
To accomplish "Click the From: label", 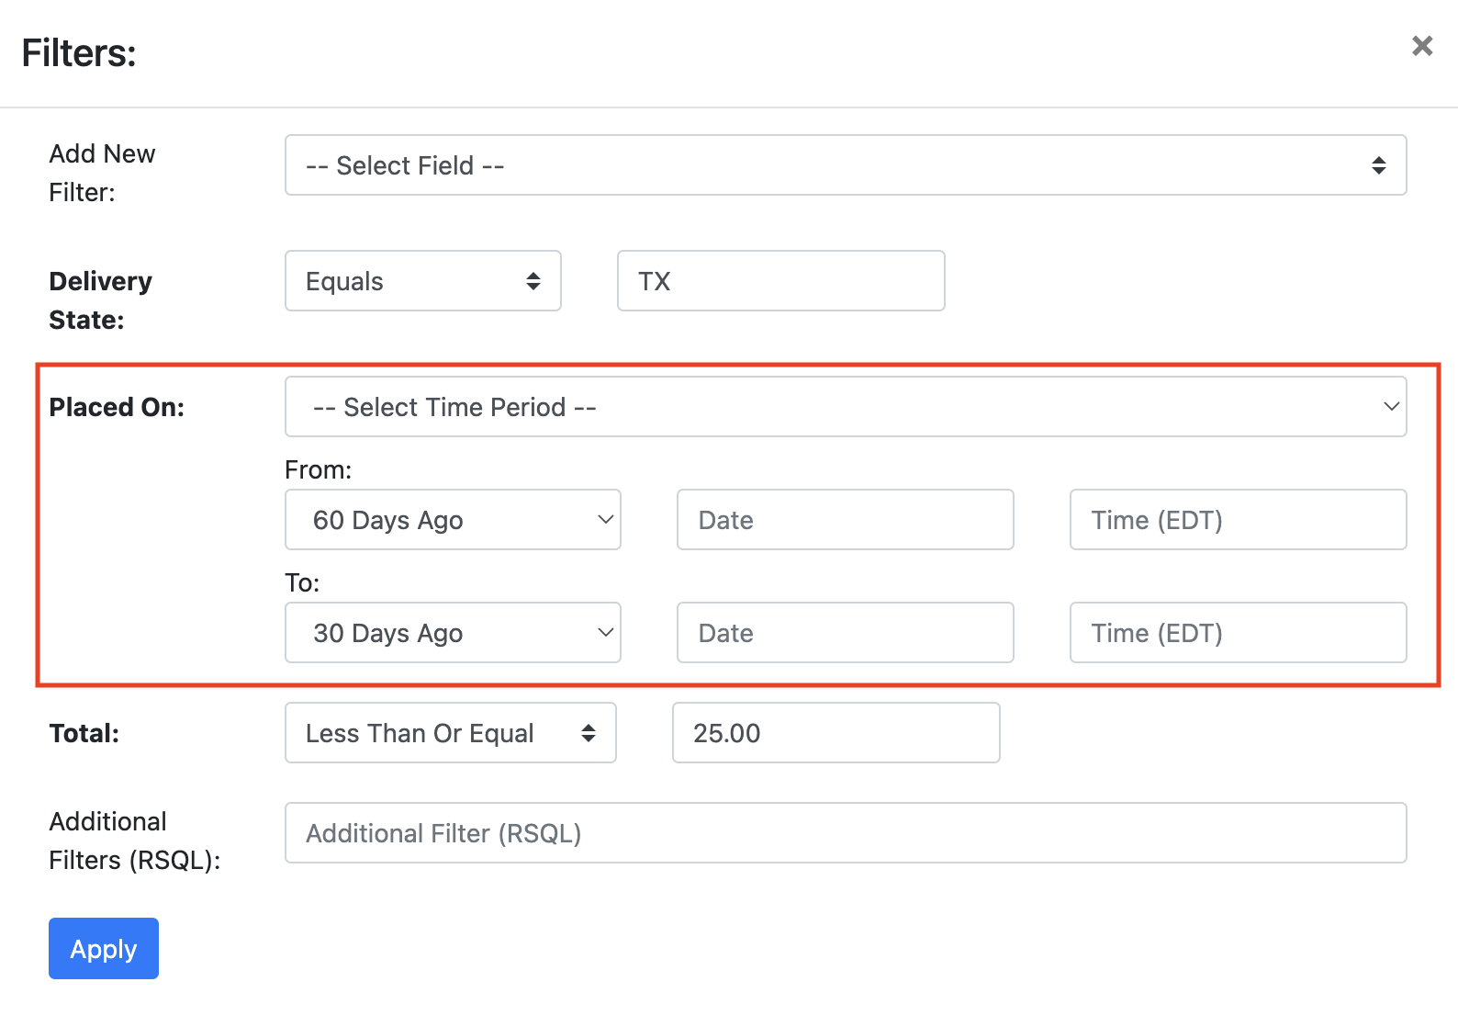I will point(319,470).
